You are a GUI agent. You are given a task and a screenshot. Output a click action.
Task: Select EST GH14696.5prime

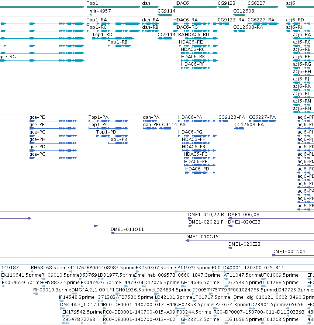183,286
